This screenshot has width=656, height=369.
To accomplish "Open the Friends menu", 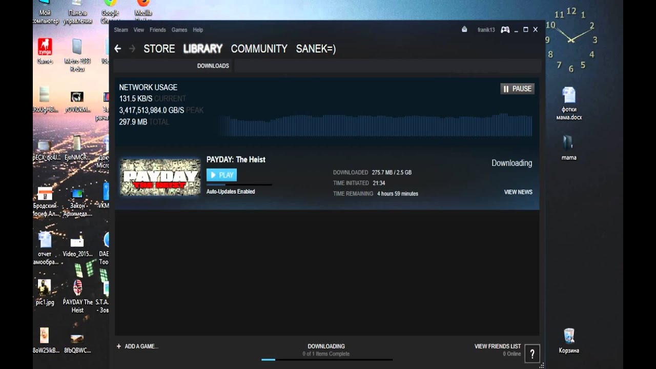I will [158, 30].
